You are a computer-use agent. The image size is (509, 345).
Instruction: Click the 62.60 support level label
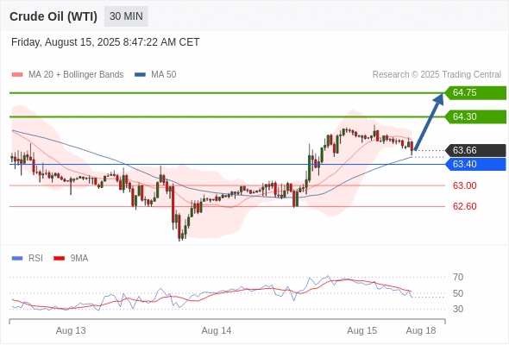464,206
